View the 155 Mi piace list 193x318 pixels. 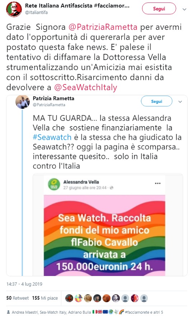(x=45, y=298)
